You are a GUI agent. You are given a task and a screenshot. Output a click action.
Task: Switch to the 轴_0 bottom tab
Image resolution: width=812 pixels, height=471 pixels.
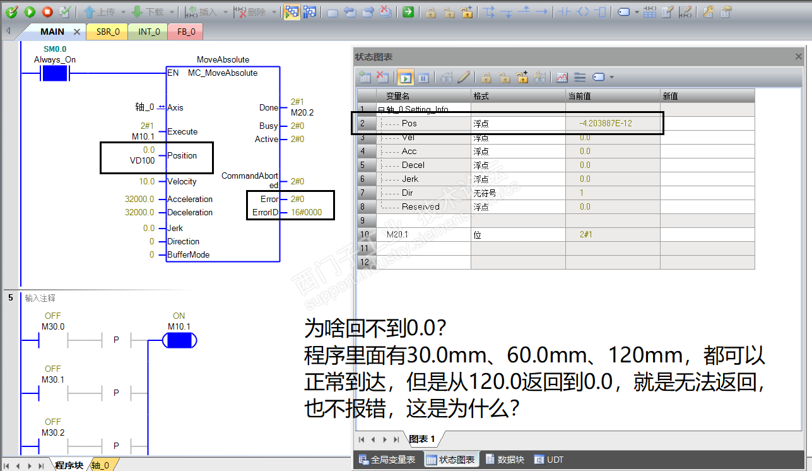pos(100,465)
